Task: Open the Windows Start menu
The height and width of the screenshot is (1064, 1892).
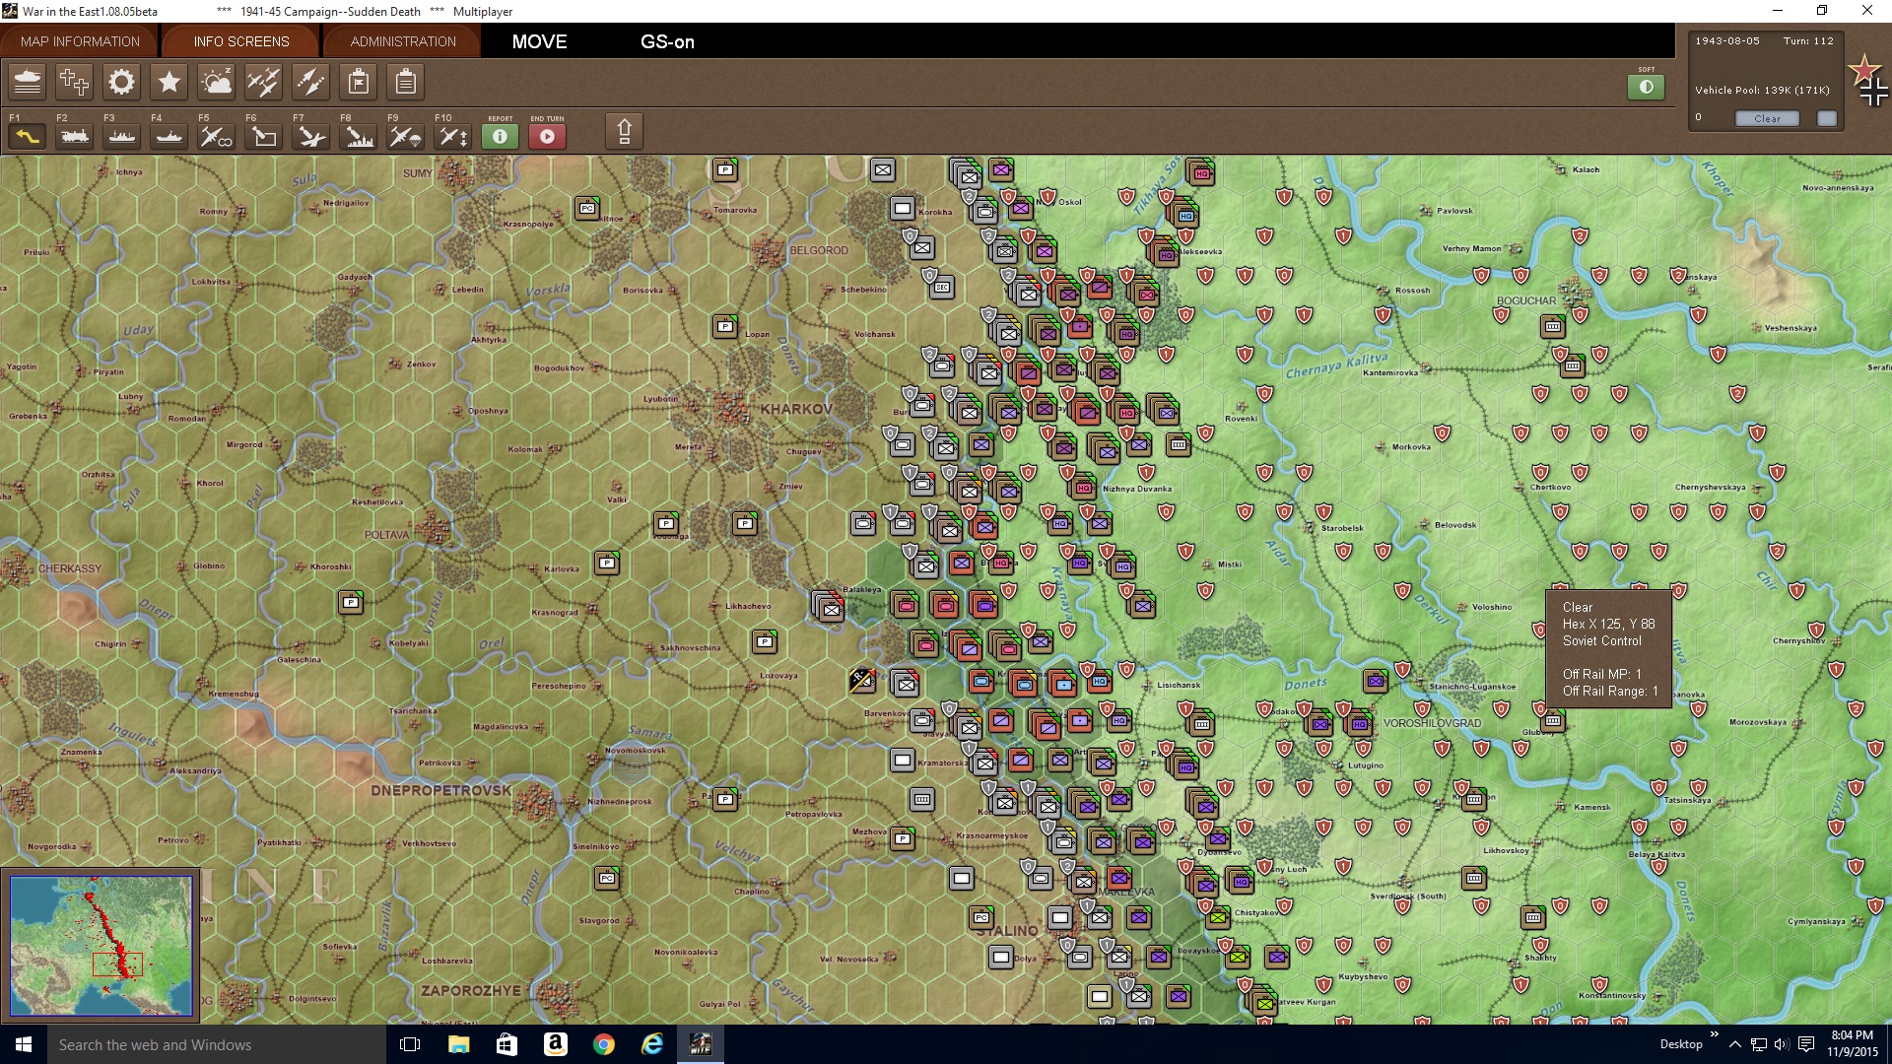Action: click(24, 1044)
